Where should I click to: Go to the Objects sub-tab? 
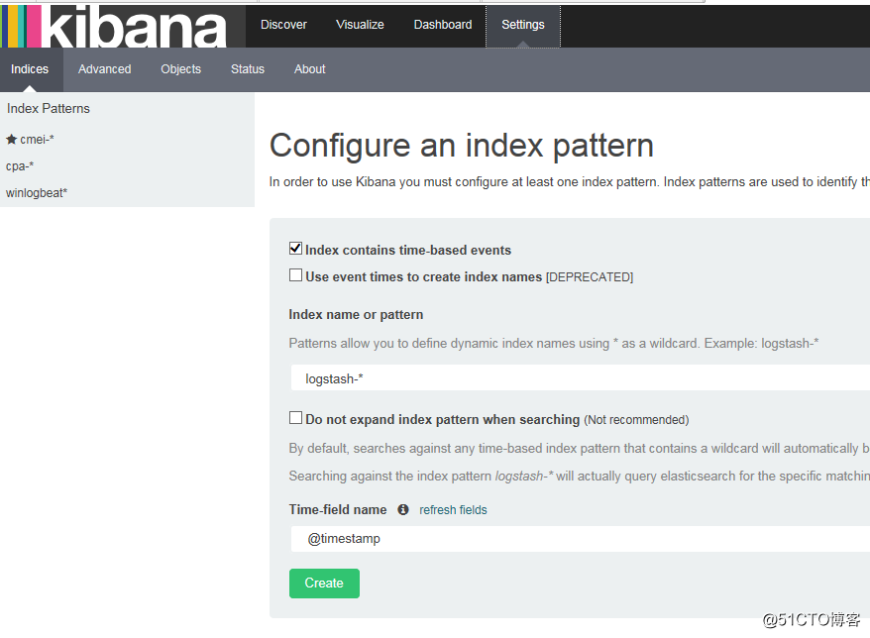pos(181,69)
